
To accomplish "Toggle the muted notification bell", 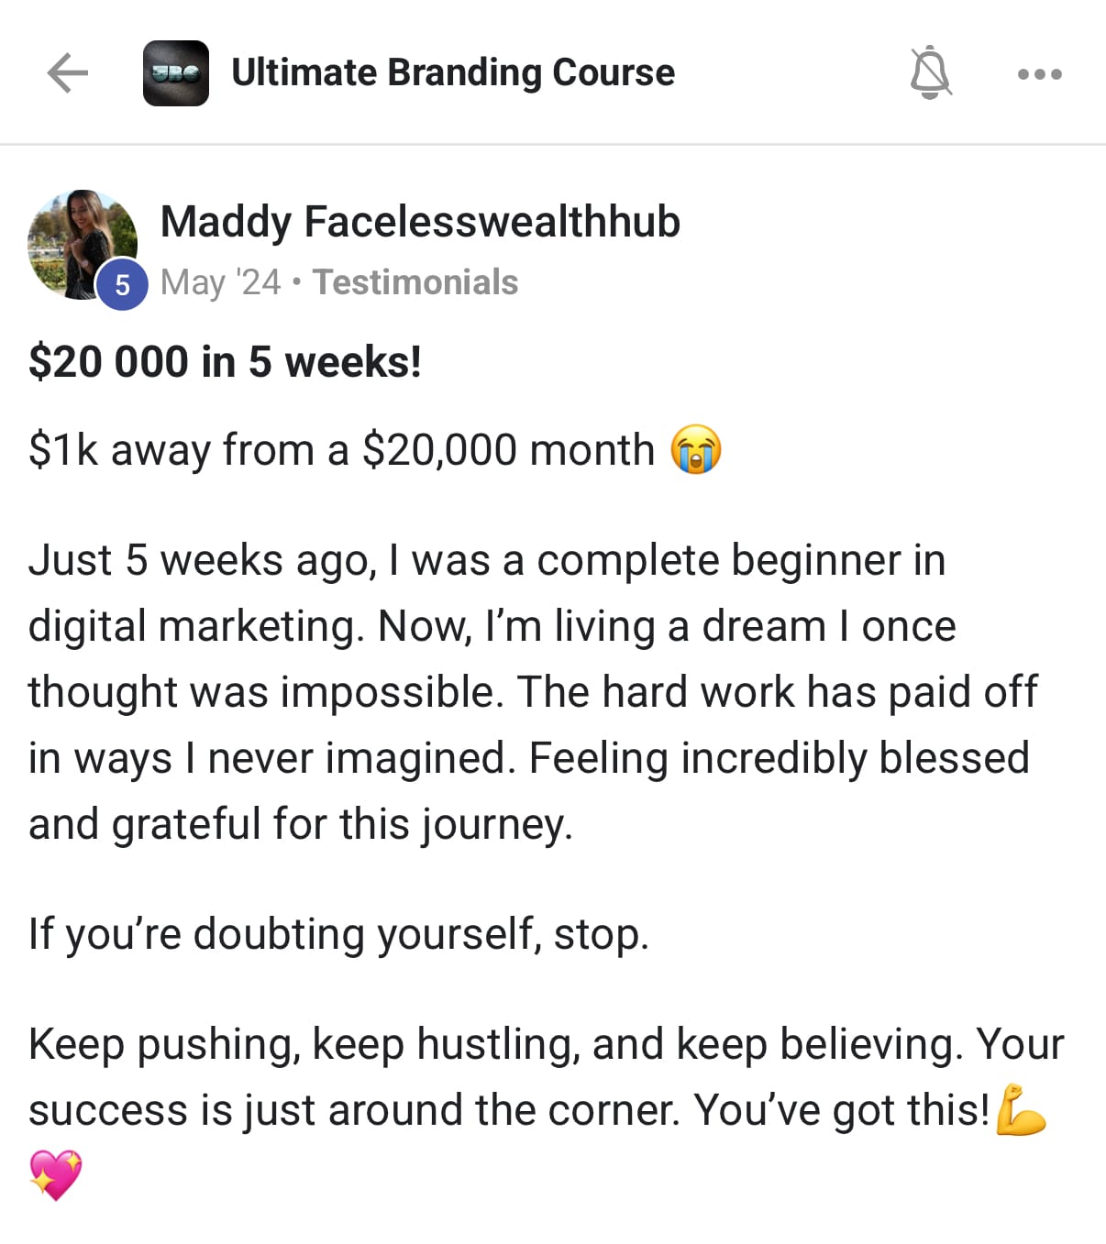I will coord(930,72).
